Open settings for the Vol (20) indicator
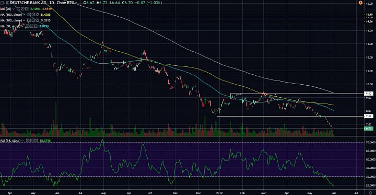The width and height of the screenshot is (376, 195). pyautogui.click(x=23, y=9)
